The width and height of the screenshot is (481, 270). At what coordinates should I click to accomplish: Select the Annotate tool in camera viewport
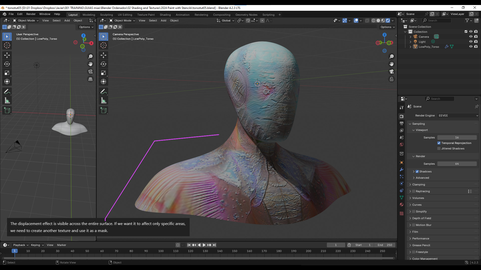point(103,92)
